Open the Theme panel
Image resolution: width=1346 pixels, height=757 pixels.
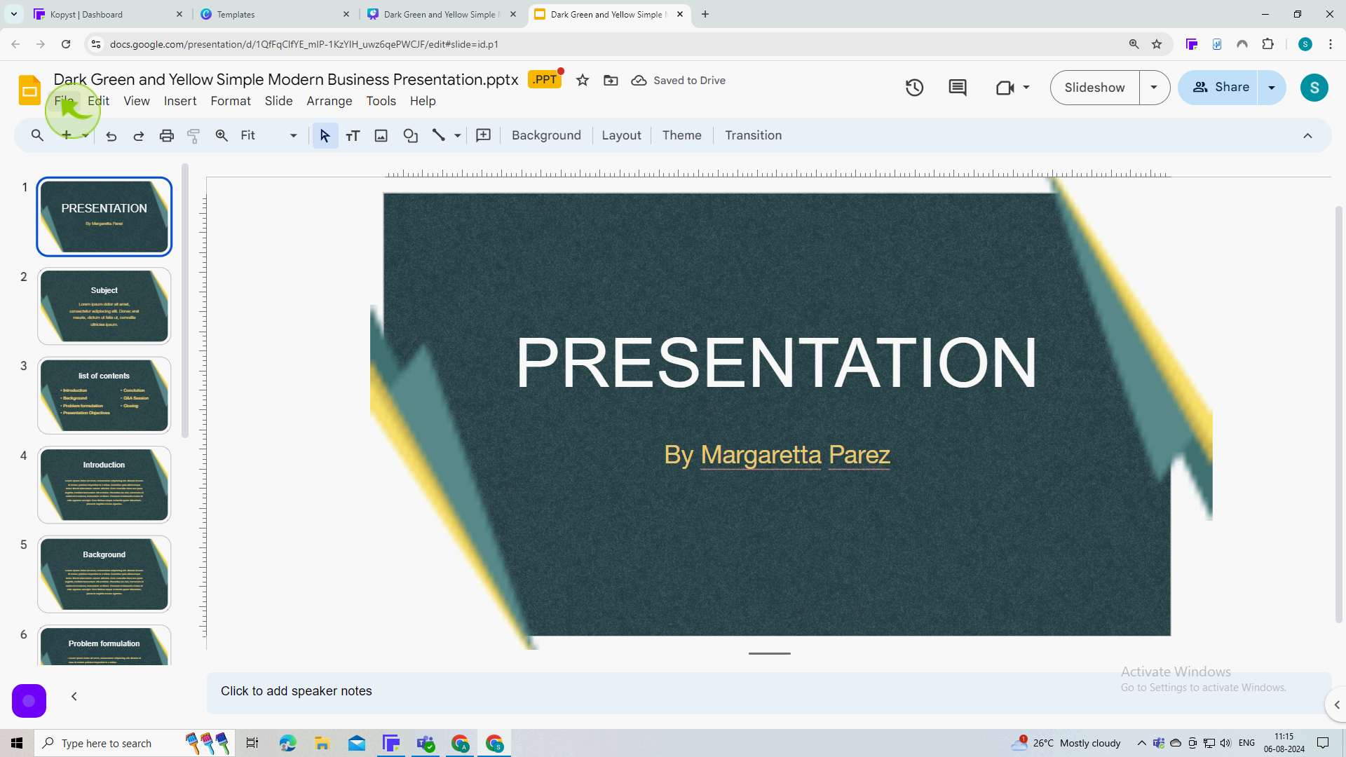[x=681, y=135]
